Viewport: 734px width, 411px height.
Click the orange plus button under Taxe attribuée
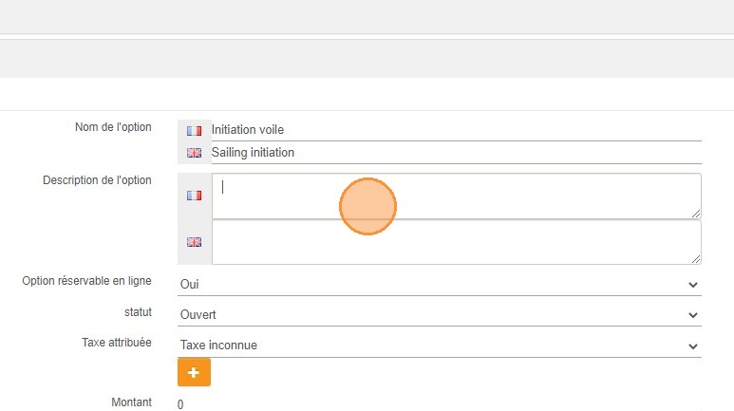click(194, 372)
